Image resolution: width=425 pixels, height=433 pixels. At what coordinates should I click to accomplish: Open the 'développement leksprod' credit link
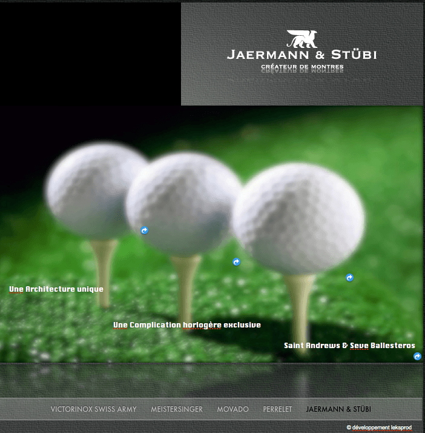click(x=379, y=428)
